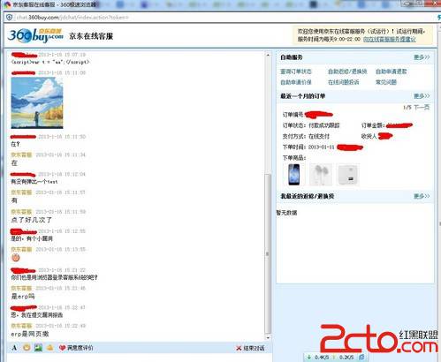This screenshot has height=362, width=441.
Task: Click the 暂无数据 text in returns section
Action: [286, 213]
